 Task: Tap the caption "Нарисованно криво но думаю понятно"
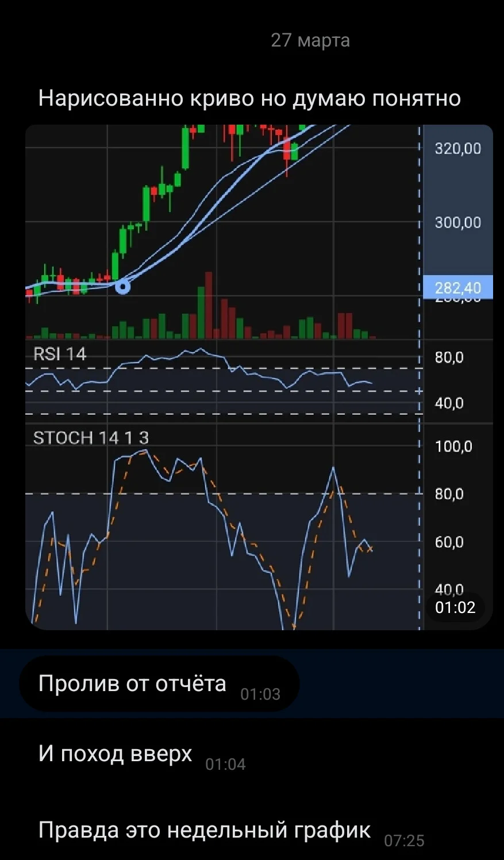tap(249, 98)
